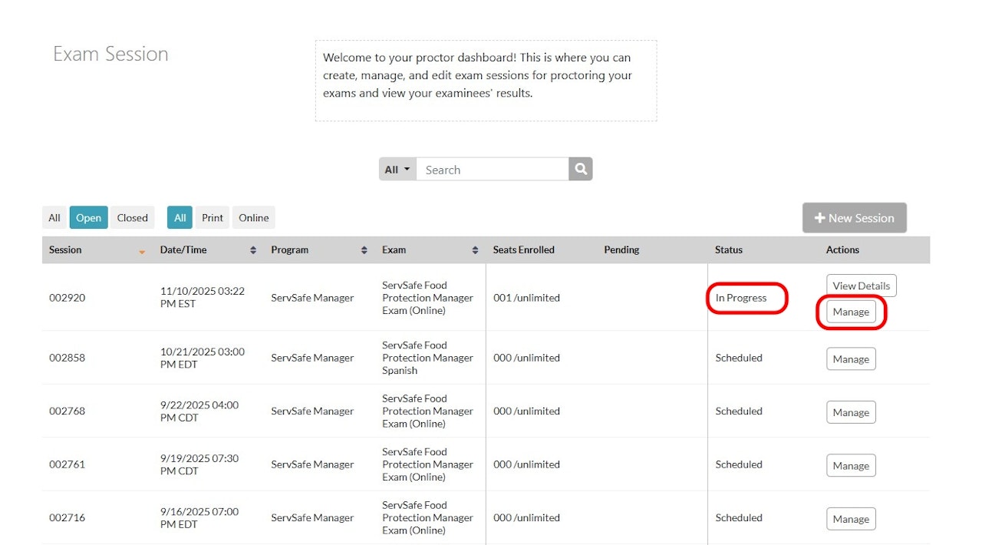Click into the Search text field
982x545 pixels.
(492, 170)
